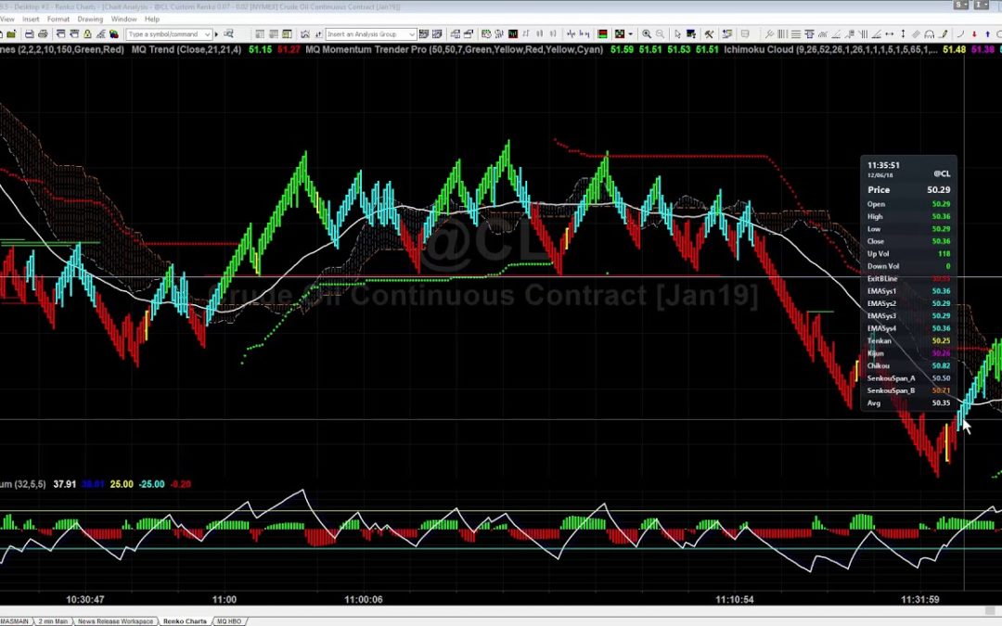Image resolution: width=1002 pixels, height=626 pixels.
Task: Open the symbol/command dropdown arrow
Action: pyautogui.click(x=207, y=34)
